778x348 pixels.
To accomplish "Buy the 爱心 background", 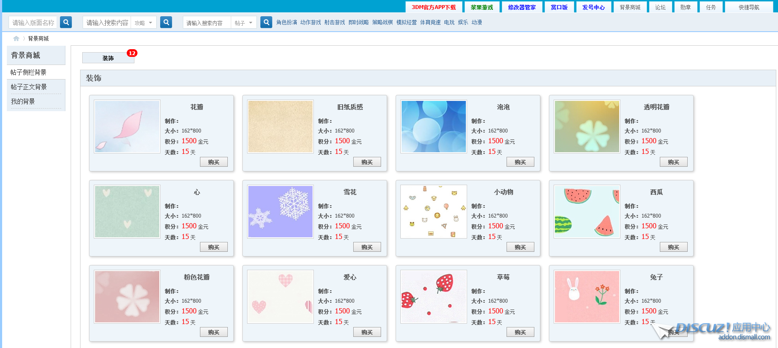I will (367, 332).
